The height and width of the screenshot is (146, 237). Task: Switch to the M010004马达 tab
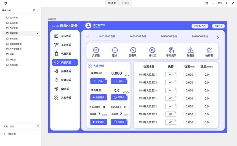click(200, 36)
